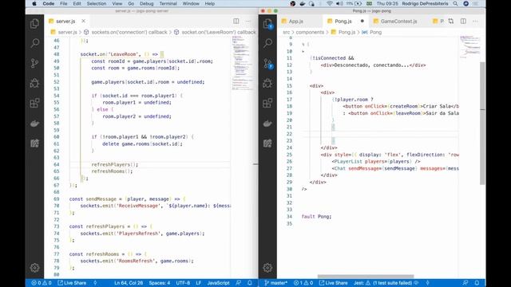Open Extensions view in the server.js window
The width and height of the screenshot is (511, 287).
click(34, 103)
